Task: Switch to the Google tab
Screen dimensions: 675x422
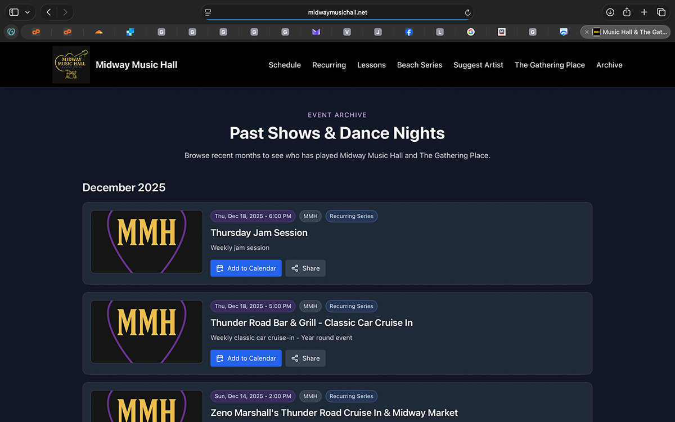Action: pos(471,32)
